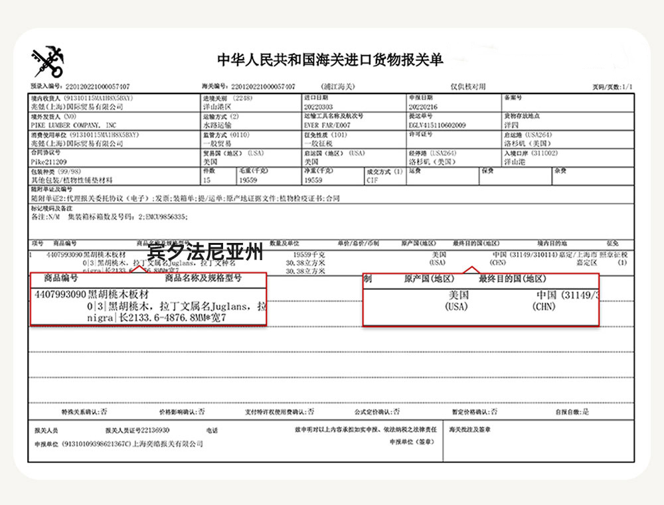This screenshot has width=664, height=505.
Task: Click contract number Pike211209
Action: [49, 162]
